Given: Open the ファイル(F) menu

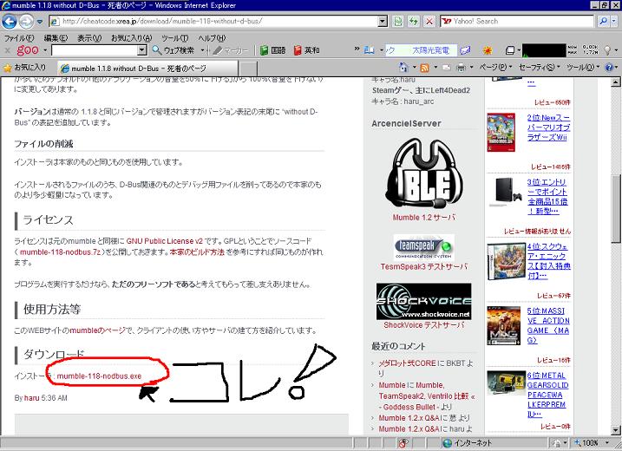Looking at the screenshot, I should (19, 38).
